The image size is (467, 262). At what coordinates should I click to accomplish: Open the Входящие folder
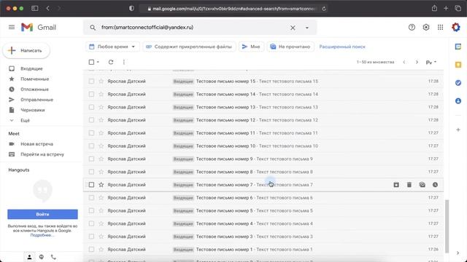(x=31, y=68)
